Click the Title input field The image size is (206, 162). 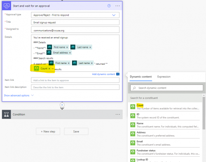[x=75, y=22]
